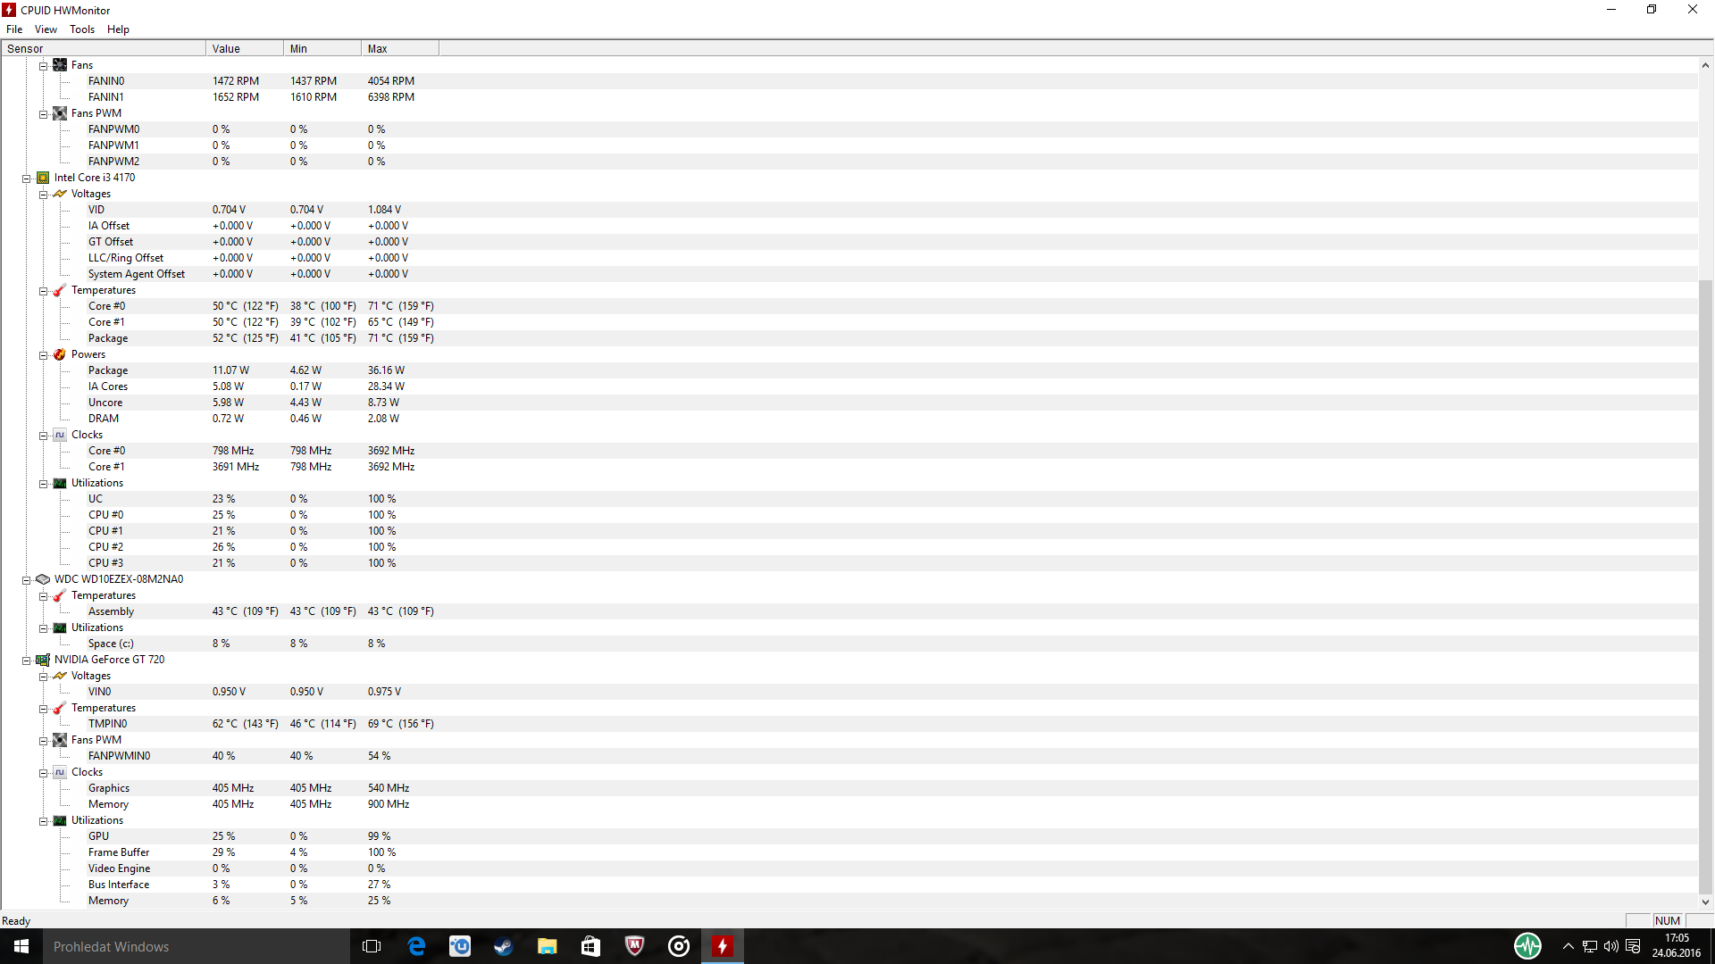Screen dimensions: 1715x964
Task: Collapse the Intel CPU Temperatures group
Action: pyautogui.click(x=43, y=291)
